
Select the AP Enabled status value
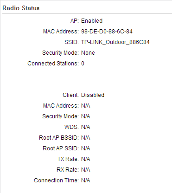pos(92,21)
